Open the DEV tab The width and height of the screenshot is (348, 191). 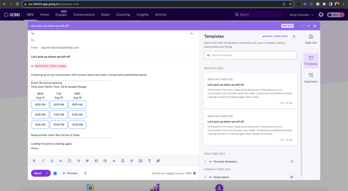pos(30,14)
